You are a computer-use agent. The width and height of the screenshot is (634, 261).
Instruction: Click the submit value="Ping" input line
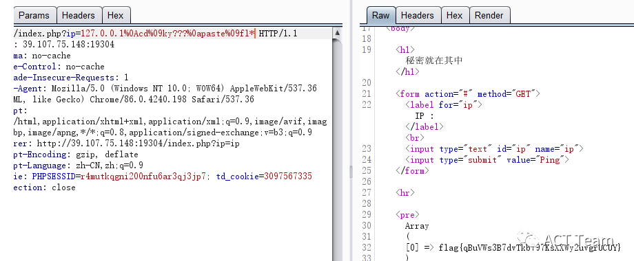click(487, 160)
